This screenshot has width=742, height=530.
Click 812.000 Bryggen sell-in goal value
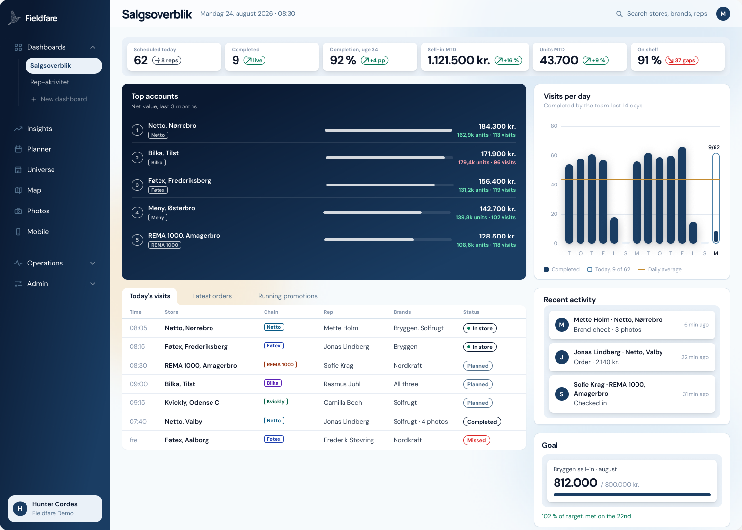point(576,483)
